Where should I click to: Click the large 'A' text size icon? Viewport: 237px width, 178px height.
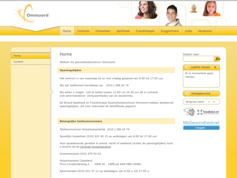pyautogui.click(x=214, y=102)
